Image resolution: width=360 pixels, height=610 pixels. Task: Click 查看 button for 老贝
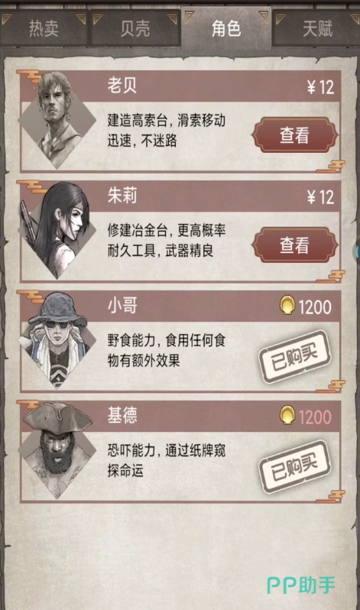click(294, 135)
